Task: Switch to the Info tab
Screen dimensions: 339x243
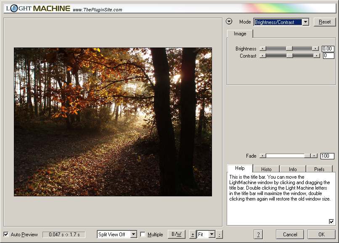Action: [293, 169]
